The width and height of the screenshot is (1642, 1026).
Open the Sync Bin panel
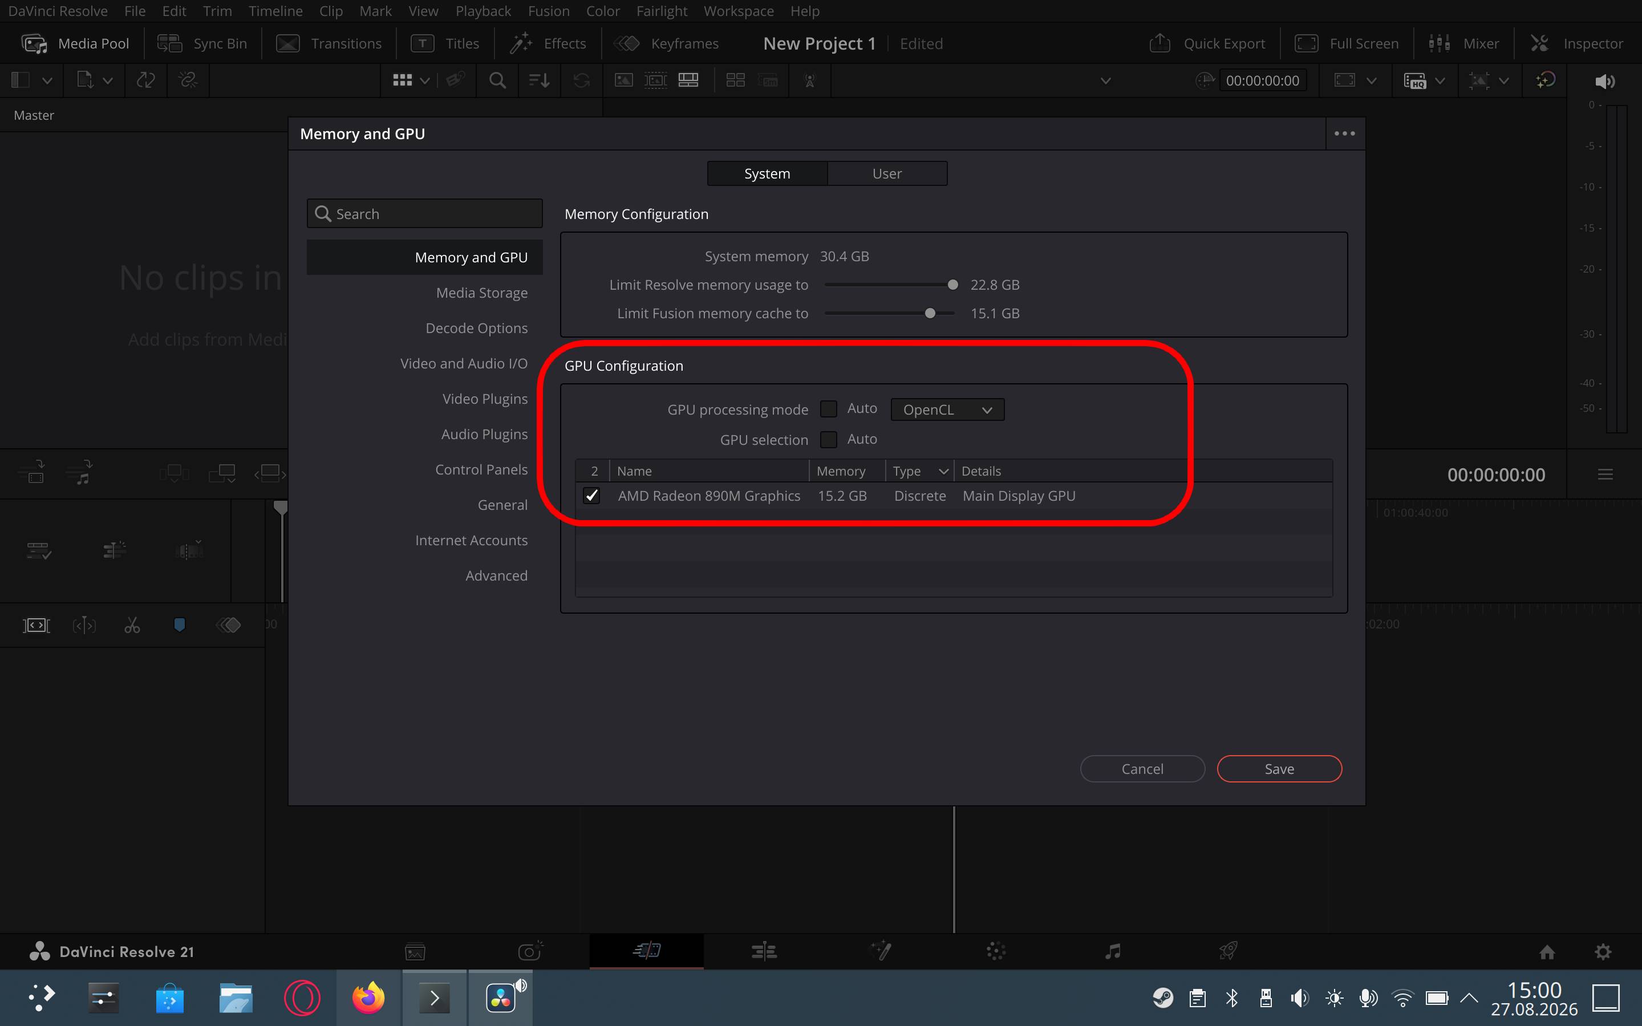click(x=202, y=43)
